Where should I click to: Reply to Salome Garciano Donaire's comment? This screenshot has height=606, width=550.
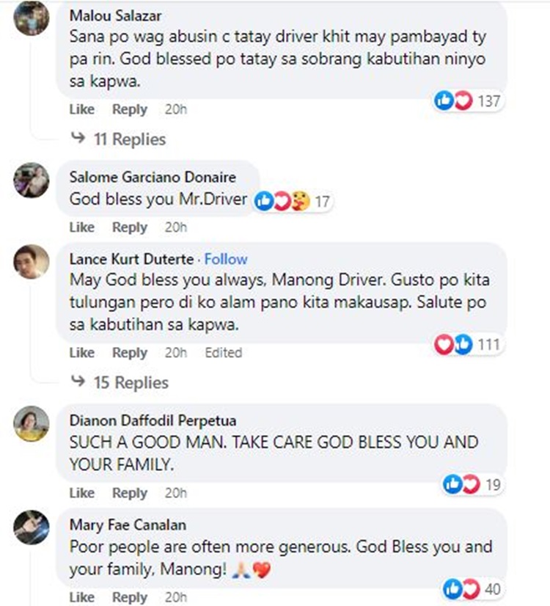(130, 227)
